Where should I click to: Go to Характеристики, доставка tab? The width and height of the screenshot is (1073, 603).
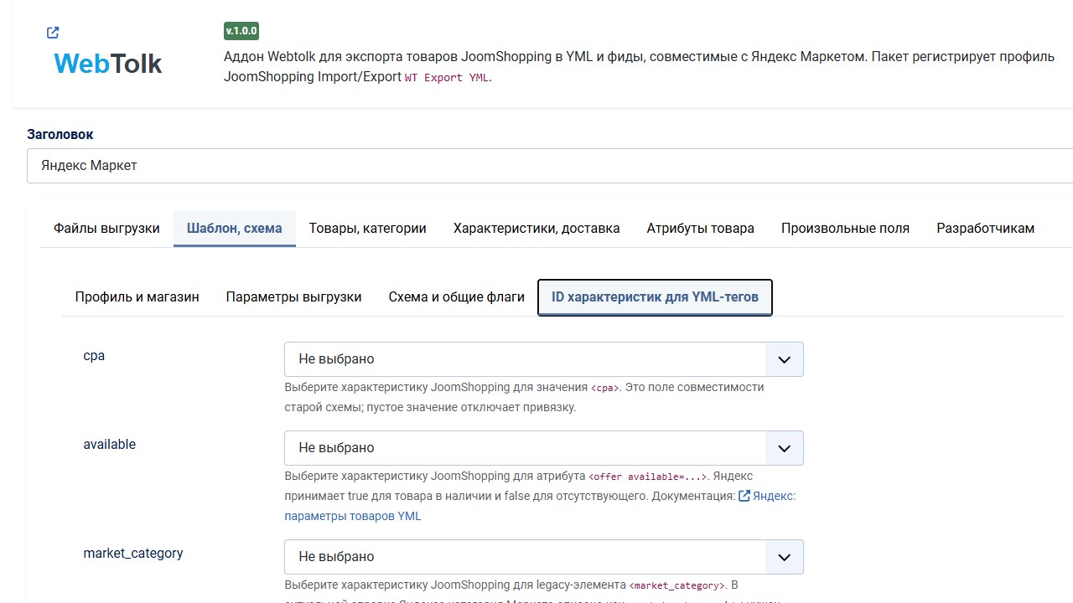click(x=536, y=228)
